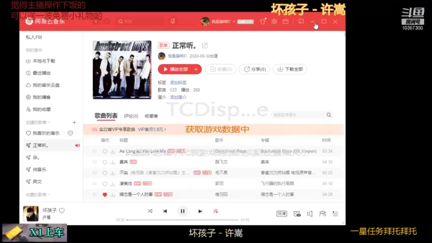Sort by the 歌手 column header

point(219,140)
